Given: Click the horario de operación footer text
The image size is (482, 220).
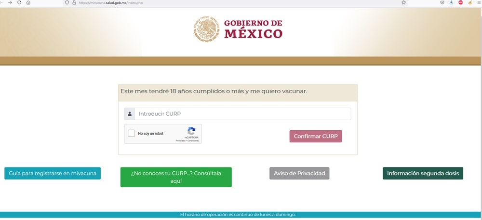Looking at the screenshot, I should click(238, 215).
